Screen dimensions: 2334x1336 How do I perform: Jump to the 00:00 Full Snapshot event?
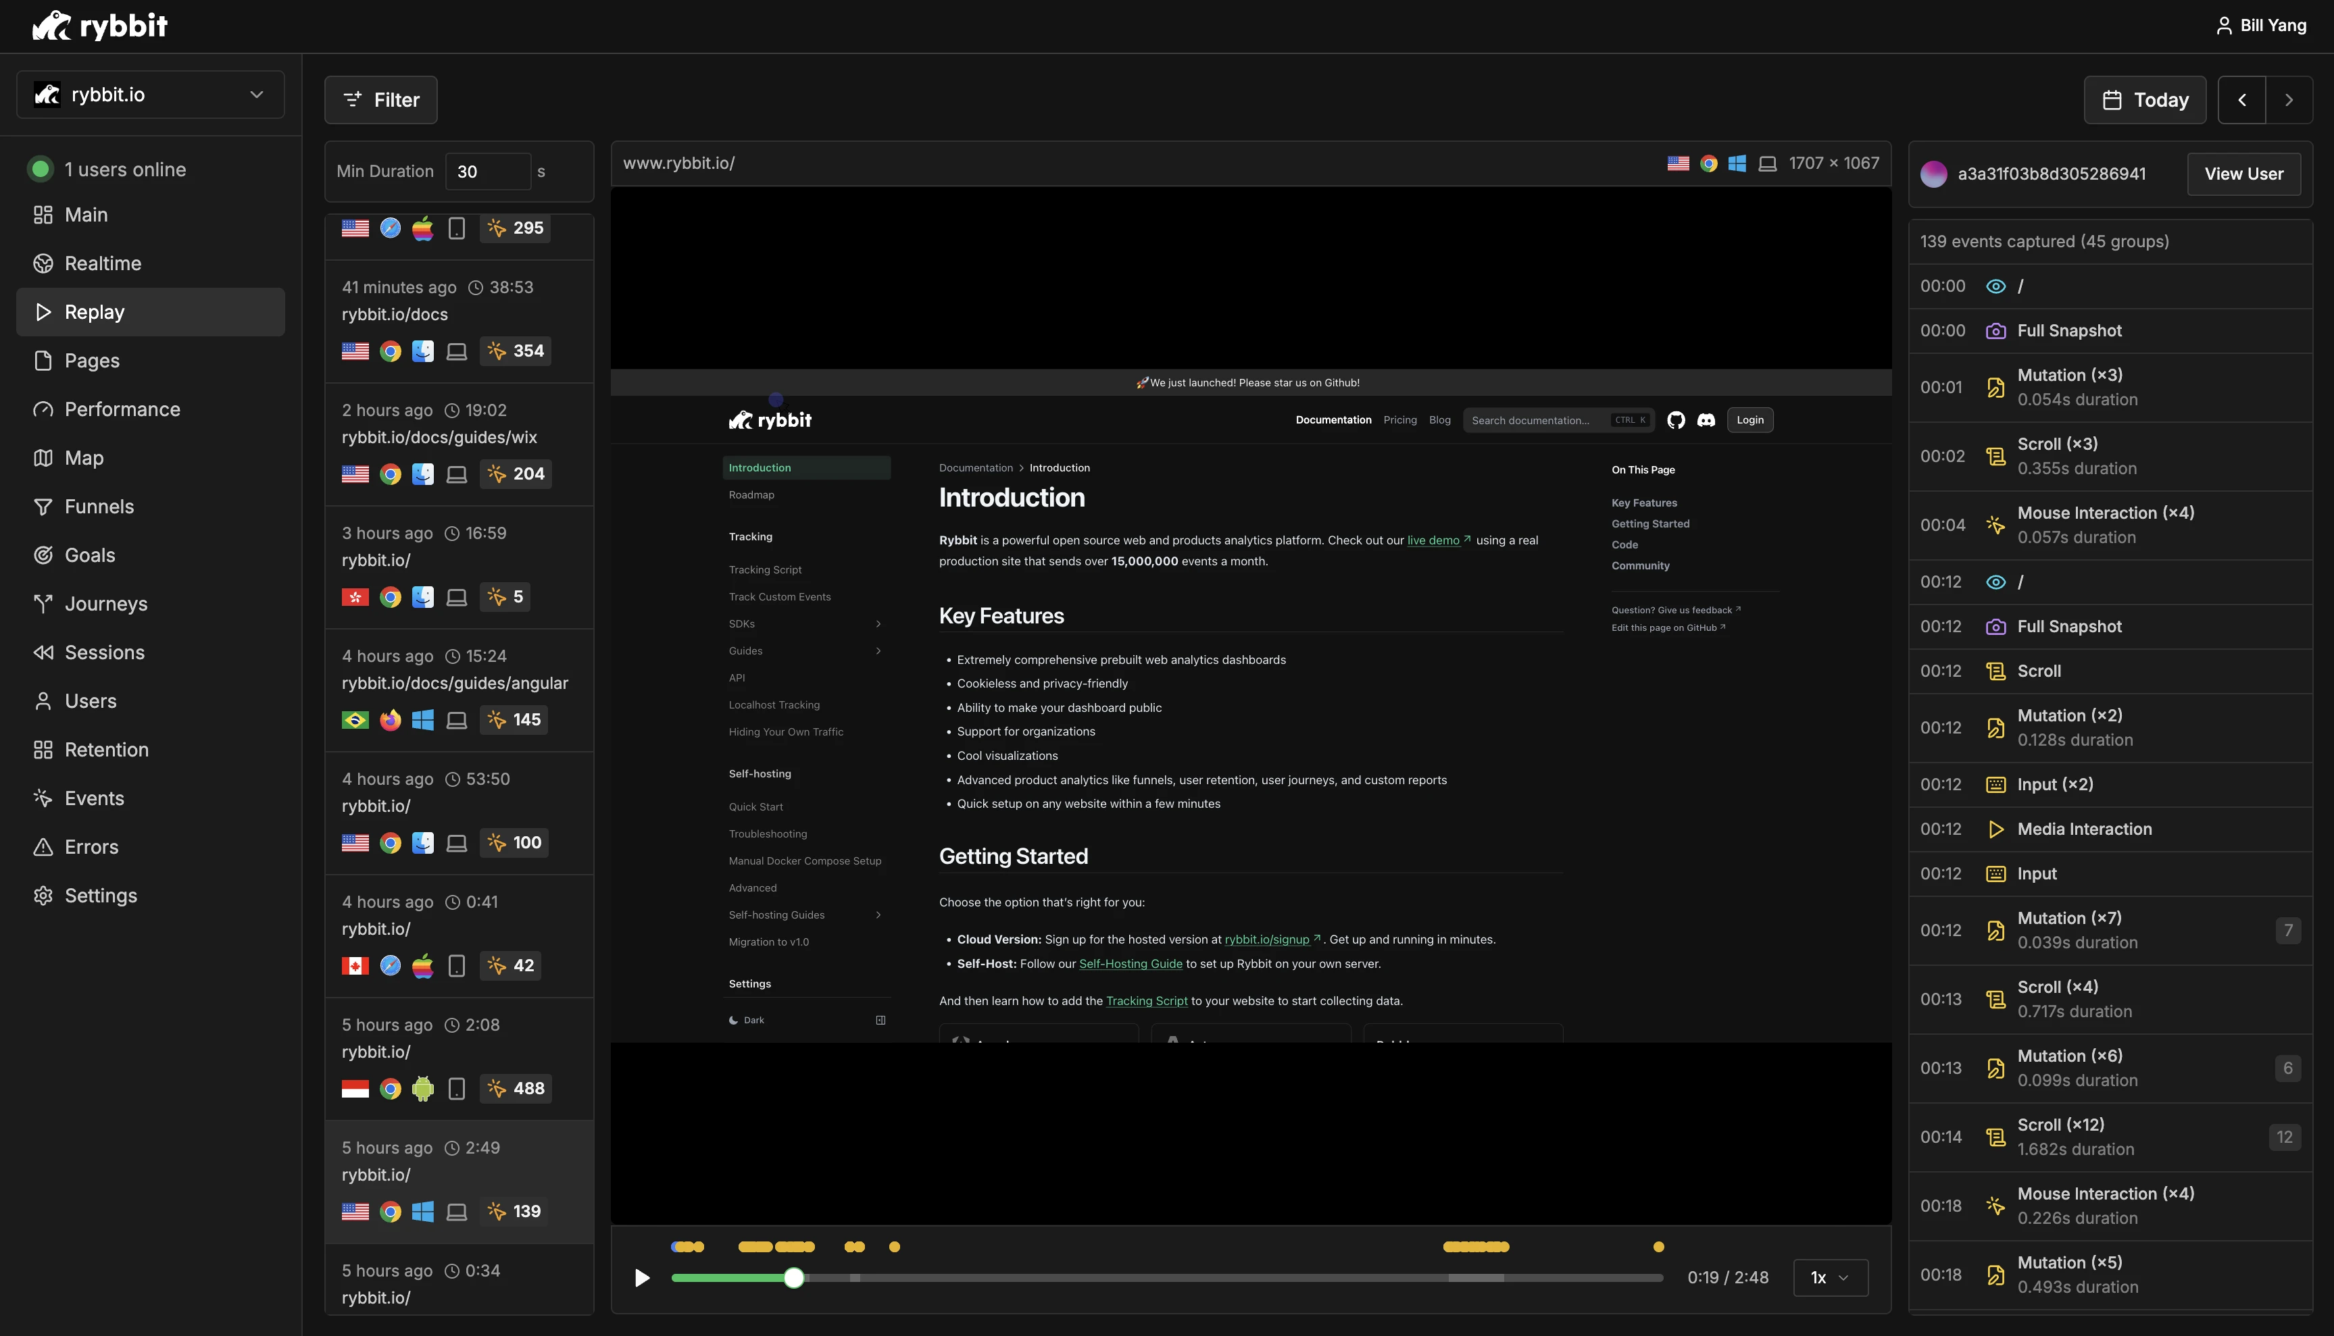pos(2110,331)
